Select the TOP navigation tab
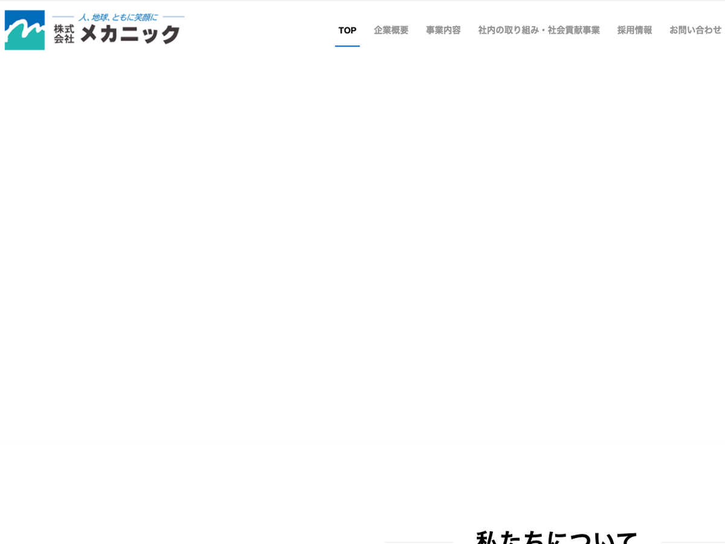 coord(347,30)
